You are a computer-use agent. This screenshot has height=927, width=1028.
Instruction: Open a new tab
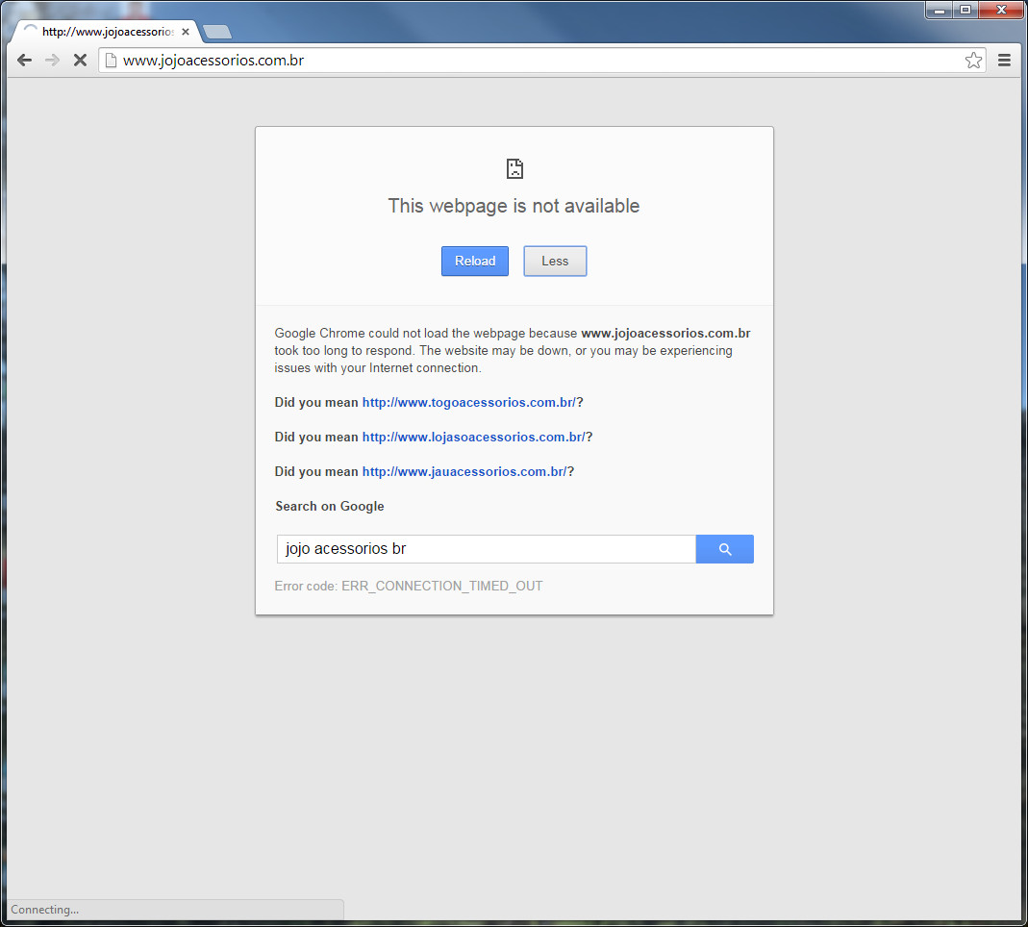click(217, 32)
